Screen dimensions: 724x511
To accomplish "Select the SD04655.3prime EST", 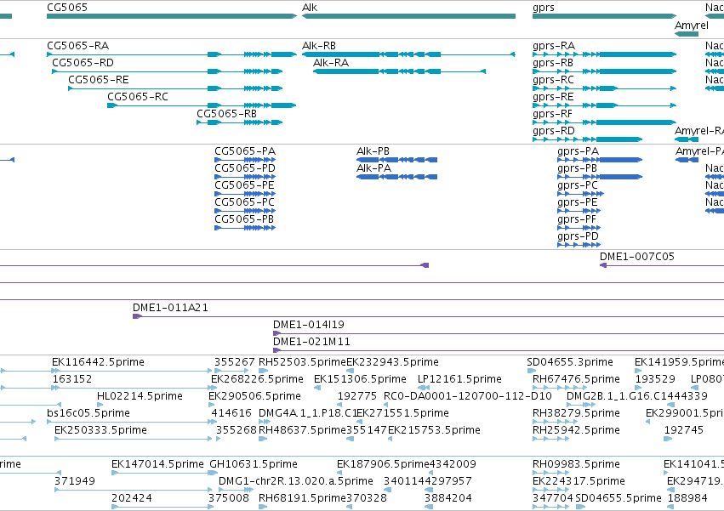I will 532,371.
